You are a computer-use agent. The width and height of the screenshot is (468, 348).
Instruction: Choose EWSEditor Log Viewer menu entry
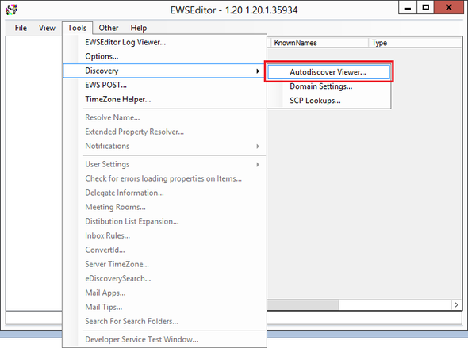click(165, 42)
